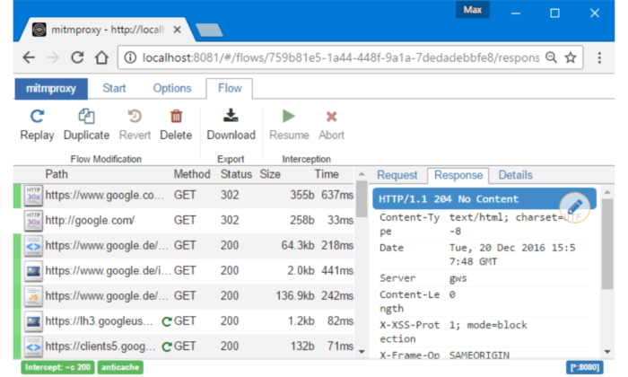Image resolution: width=628 pixels, height=377 pixels.
Task: Click the flow list scrollbar thumb
Action: click(x=362, y=198)
